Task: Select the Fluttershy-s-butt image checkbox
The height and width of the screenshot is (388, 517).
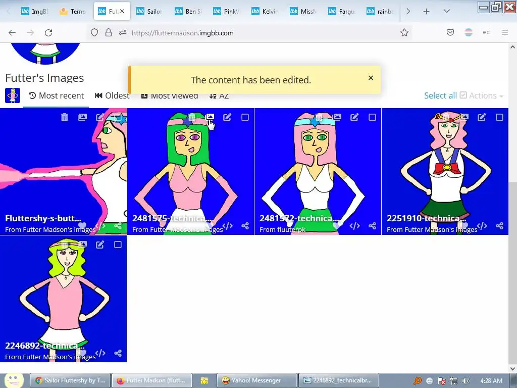Action: (x=118, y=117)
